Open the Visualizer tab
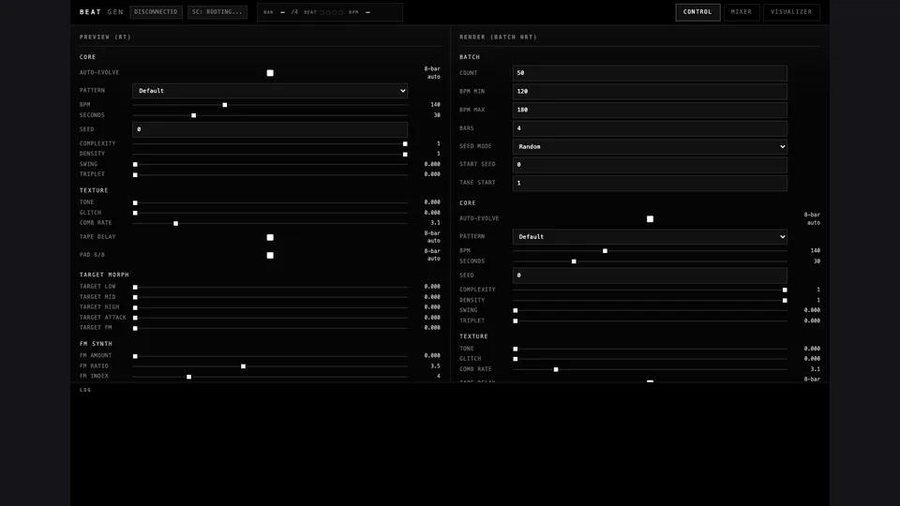Screen dimensions: 900x506 tap(791, 12)
